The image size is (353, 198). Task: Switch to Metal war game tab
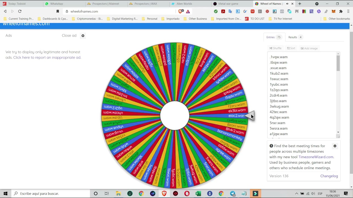click(x=232, y=4)
